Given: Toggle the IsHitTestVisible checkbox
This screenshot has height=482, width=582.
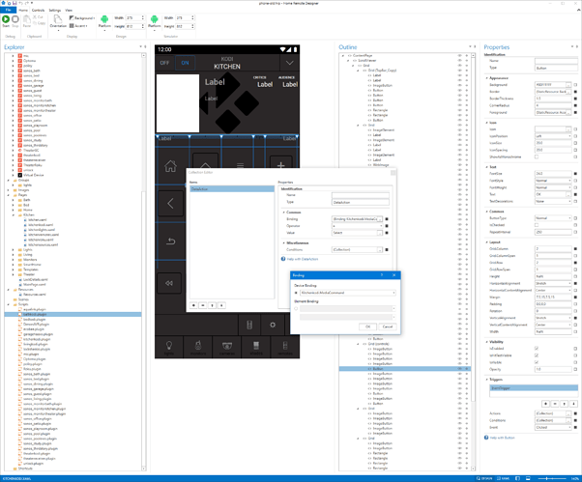Looking at the screenshot, I should 537,355.
